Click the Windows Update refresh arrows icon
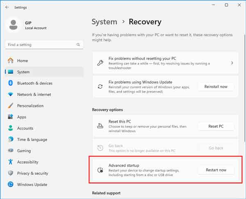246x199 pixels. (100, 87)
